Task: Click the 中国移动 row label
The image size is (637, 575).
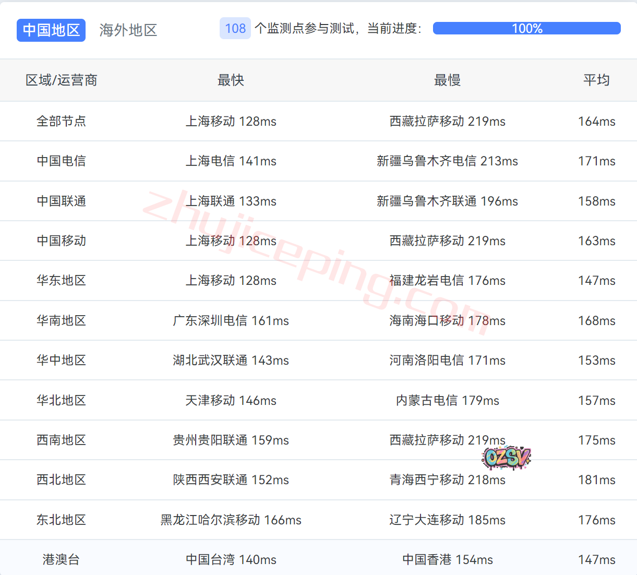Action: click(x=61, y=241)
